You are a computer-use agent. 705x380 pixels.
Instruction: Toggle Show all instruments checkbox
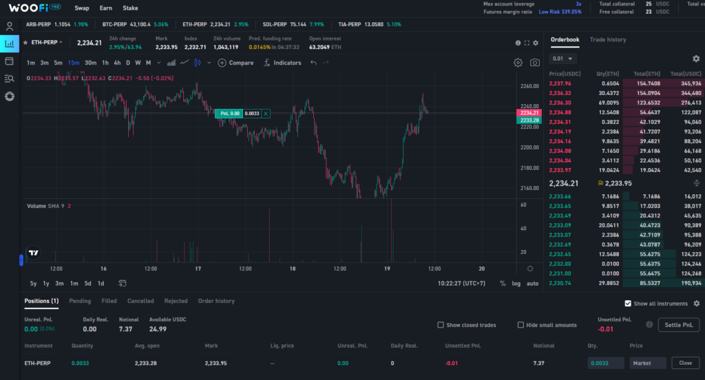coord(628,304)
